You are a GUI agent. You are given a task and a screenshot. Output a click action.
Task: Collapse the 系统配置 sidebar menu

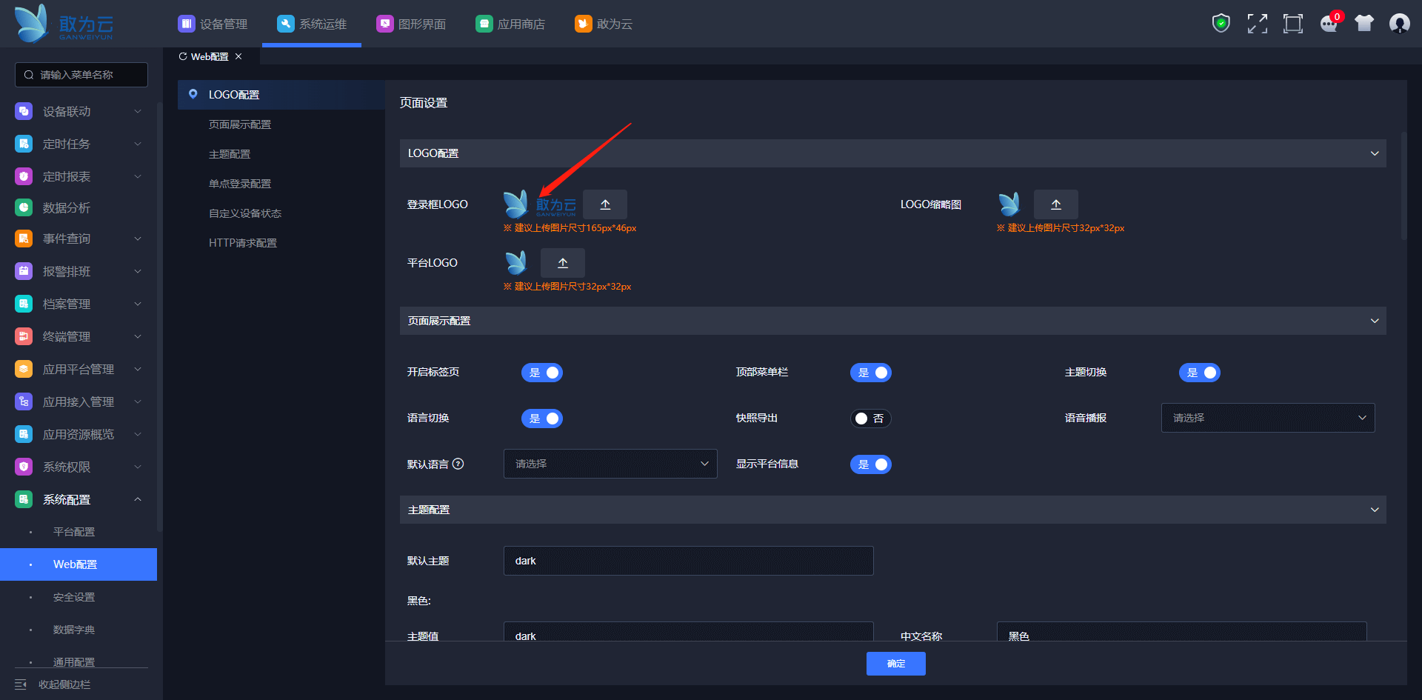(79, 499)
